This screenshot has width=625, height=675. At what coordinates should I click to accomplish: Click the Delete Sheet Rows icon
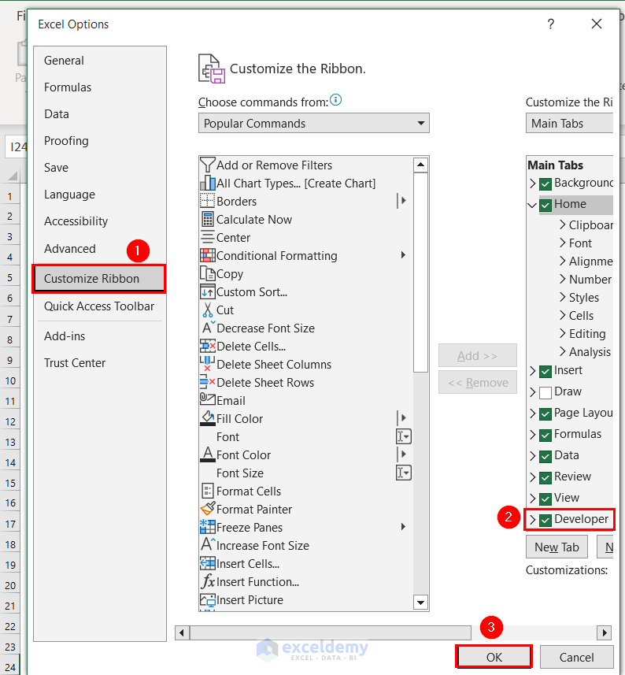click(208, 382)
